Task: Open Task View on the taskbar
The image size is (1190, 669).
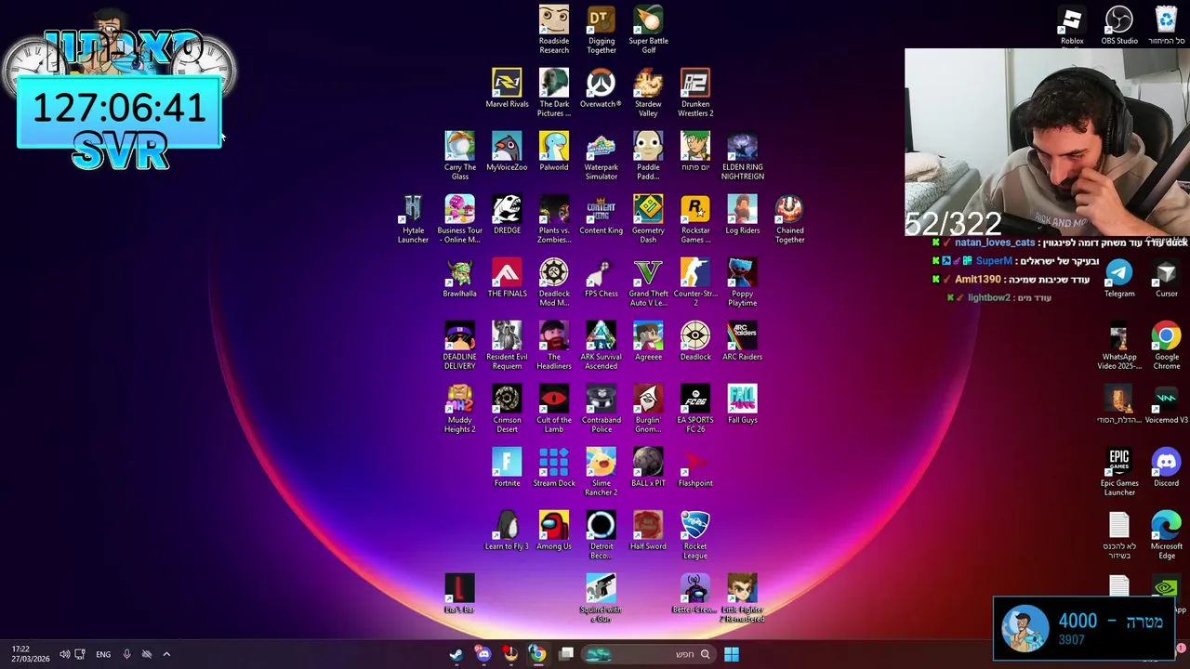Action: click(566, 654)
